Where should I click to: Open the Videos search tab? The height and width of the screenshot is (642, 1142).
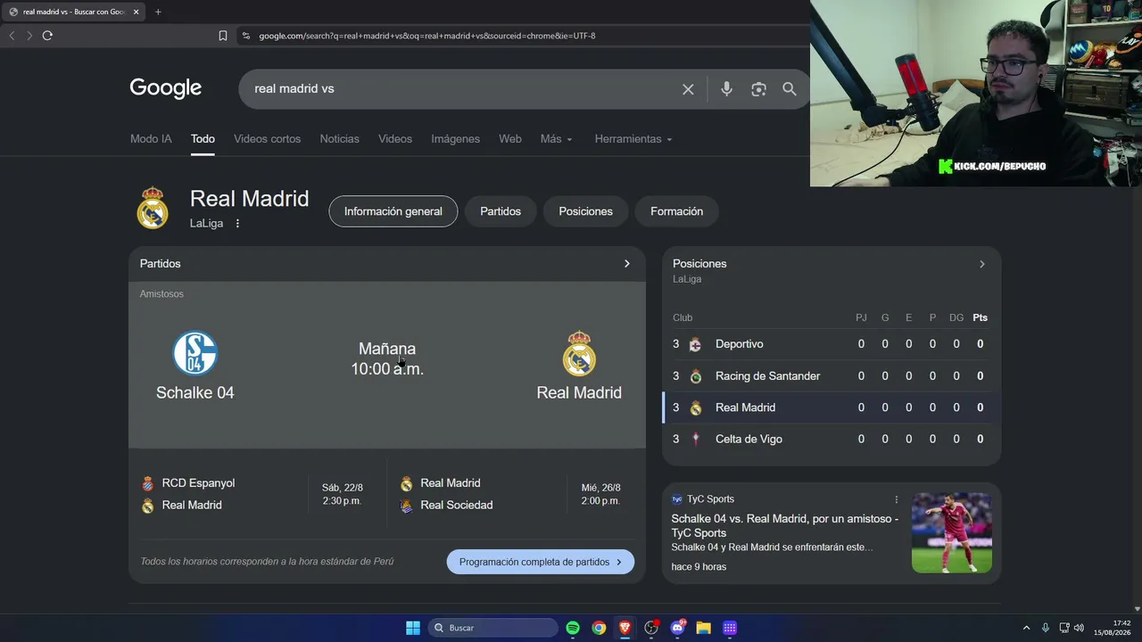395,139
